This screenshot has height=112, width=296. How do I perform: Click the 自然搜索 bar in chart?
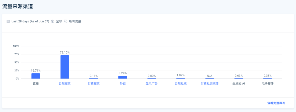[x=65, y=67]
